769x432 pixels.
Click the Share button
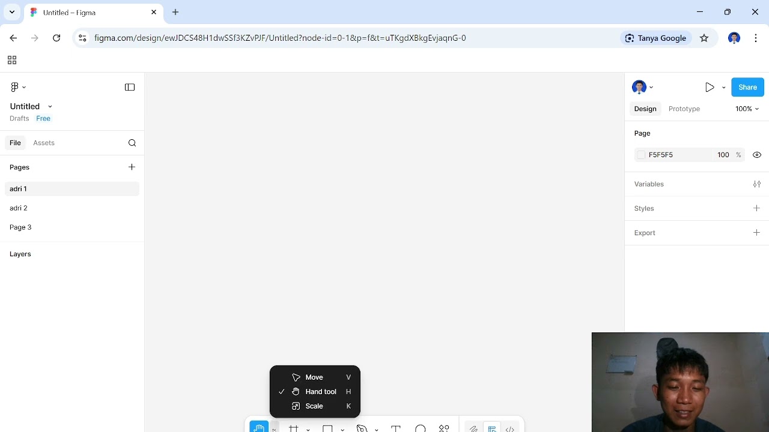(747, 87)
